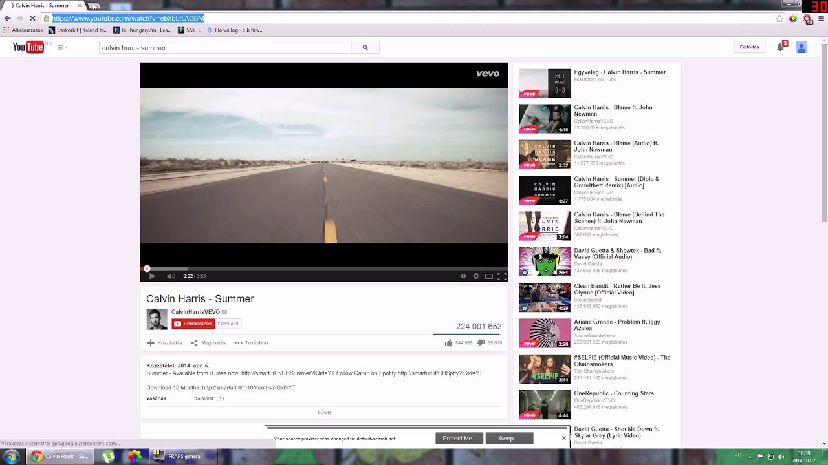The image size is (828, 465).
Task: Click the video title Calvin Harris - Summer
Action: point(200,298)
